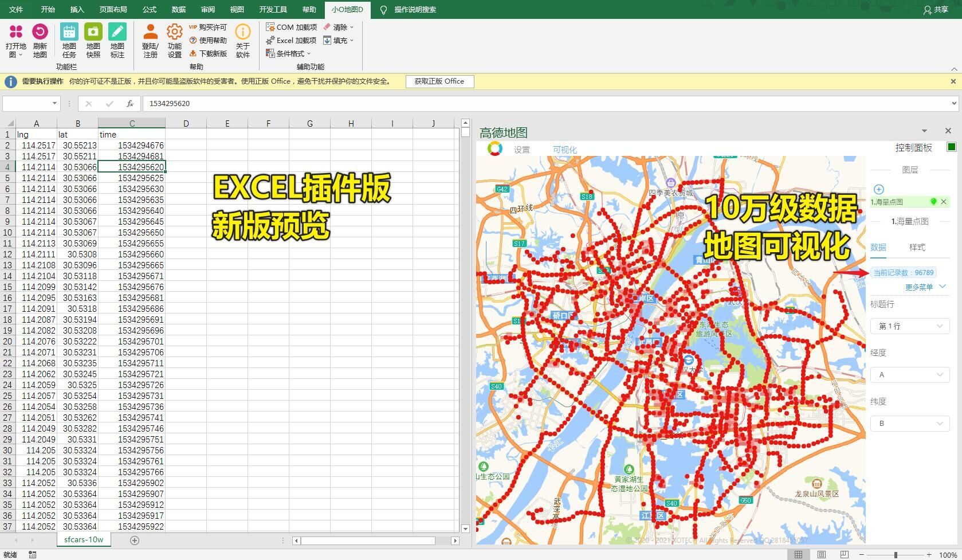Click the macro record status bar icon

(x=33, y=555)
